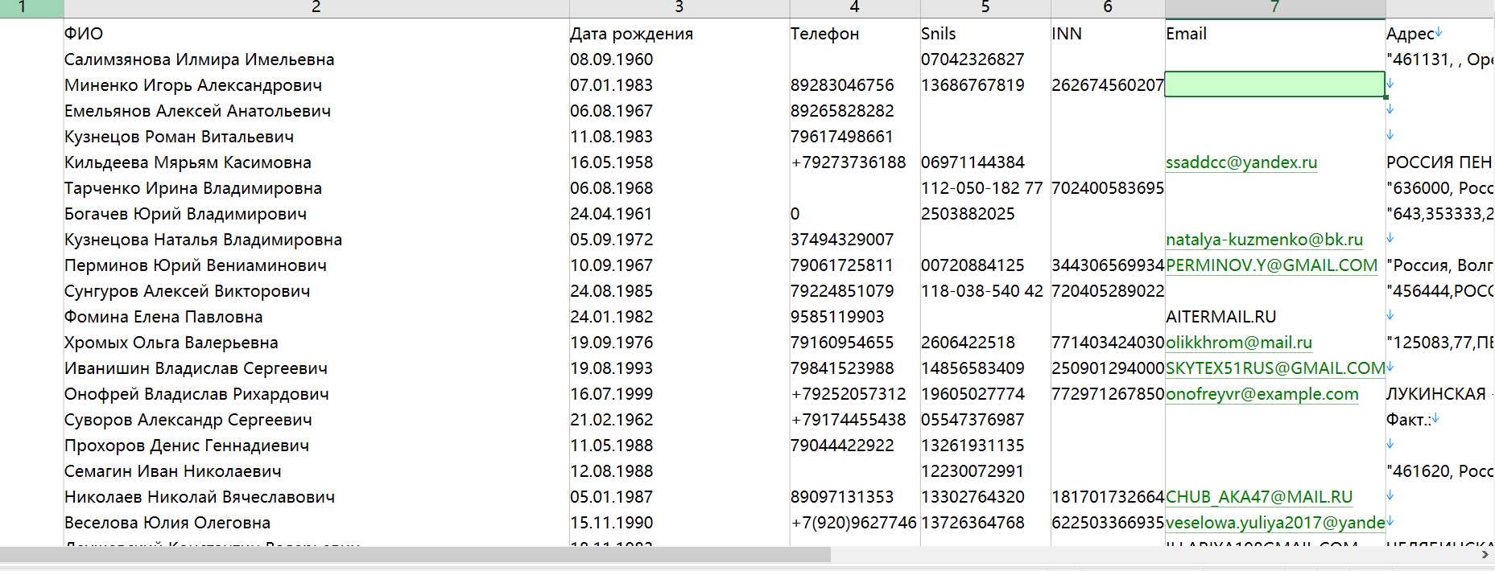1495x571 pixels.
Task: Click the scrollbar right arrow
Action: (x=1486, y=555)
